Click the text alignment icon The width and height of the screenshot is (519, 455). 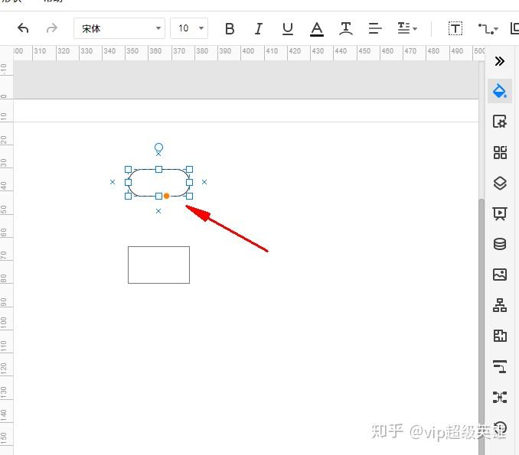[375, 28]
